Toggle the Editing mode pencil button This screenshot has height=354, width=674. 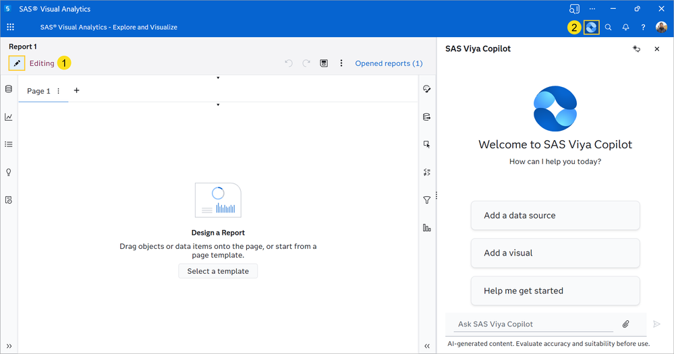17,63
